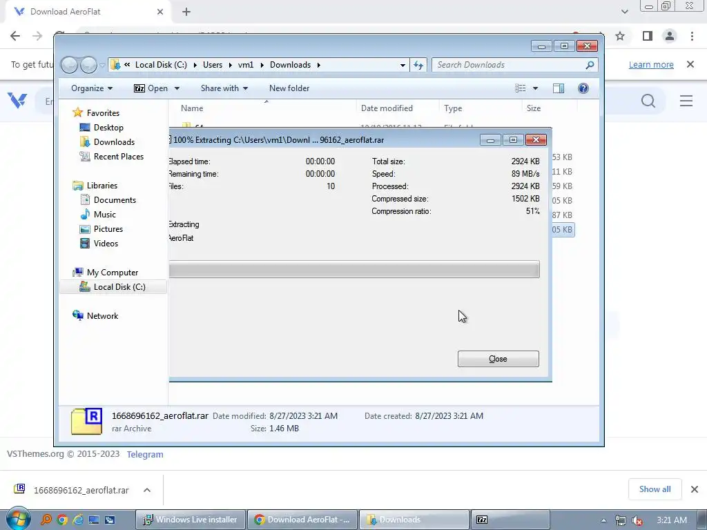Select Favorites in navigation pane
The height and width of the screenshot is (530, 707).
103,112
